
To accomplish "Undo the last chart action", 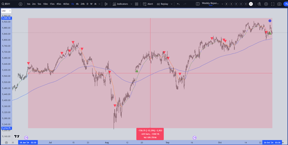I will coord(178,4).
